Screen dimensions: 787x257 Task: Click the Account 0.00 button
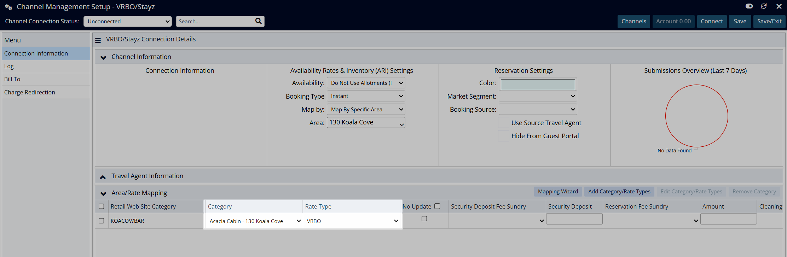click(x=673, y=21)
